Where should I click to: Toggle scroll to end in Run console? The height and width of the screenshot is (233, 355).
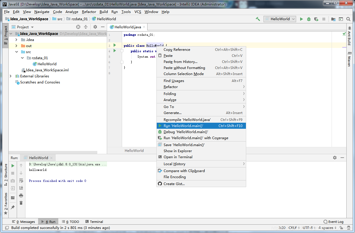click(21, 188)
